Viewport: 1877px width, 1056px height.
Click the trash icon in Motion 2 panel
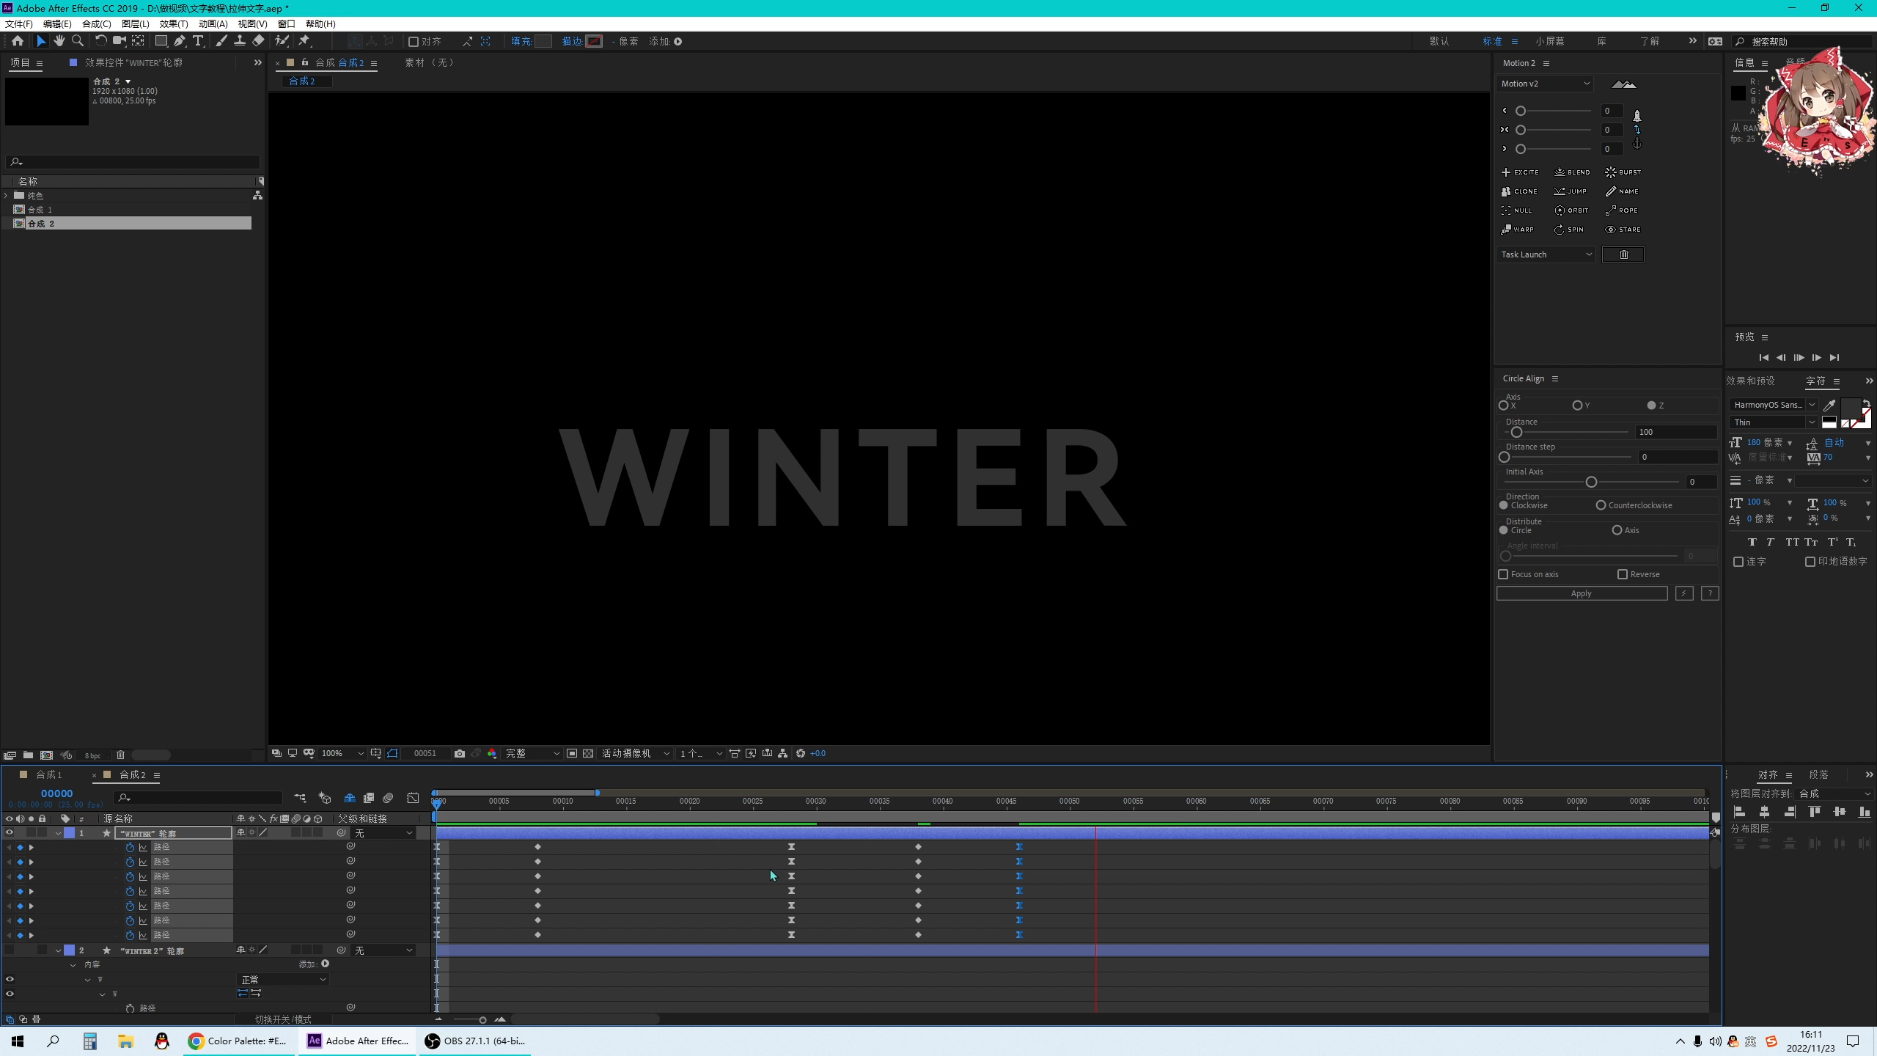1623,254
